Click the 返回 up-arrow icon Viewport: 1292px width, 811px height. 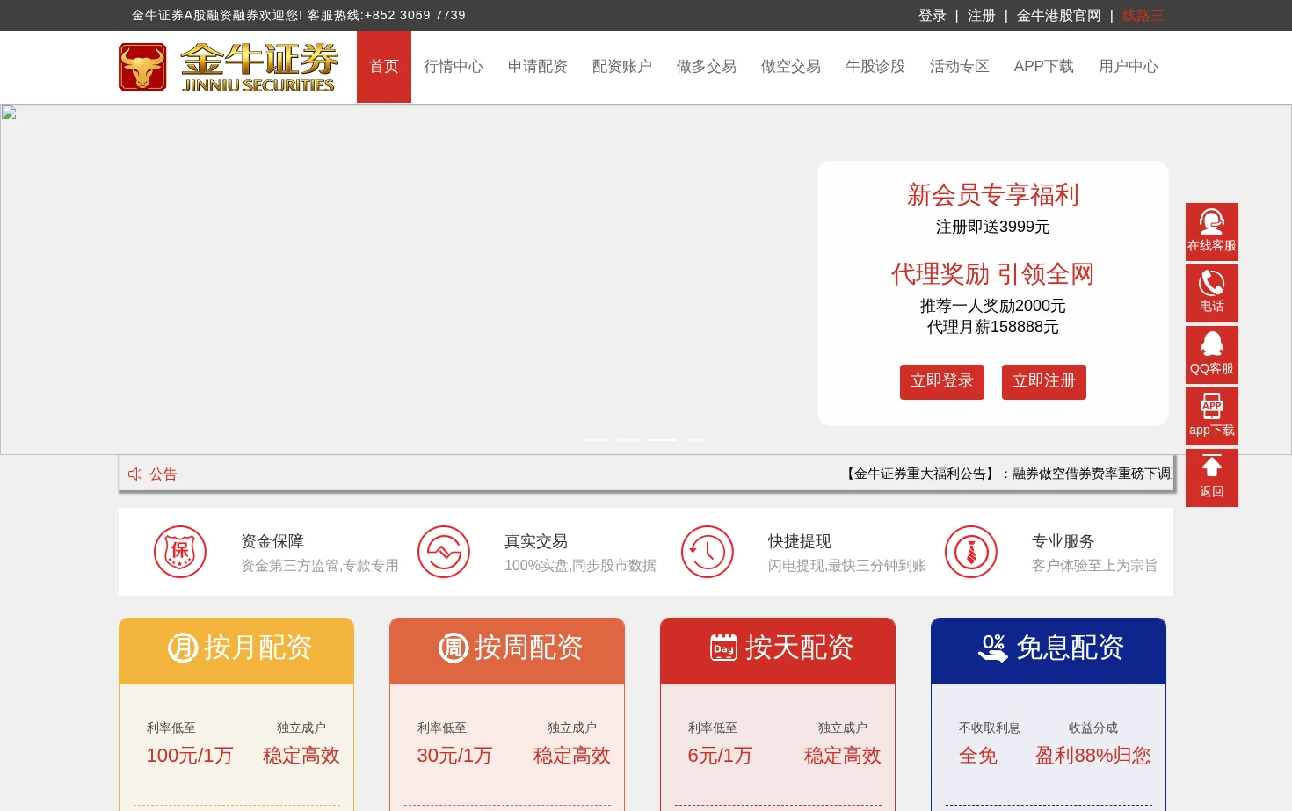click(x=1212, y=466)
